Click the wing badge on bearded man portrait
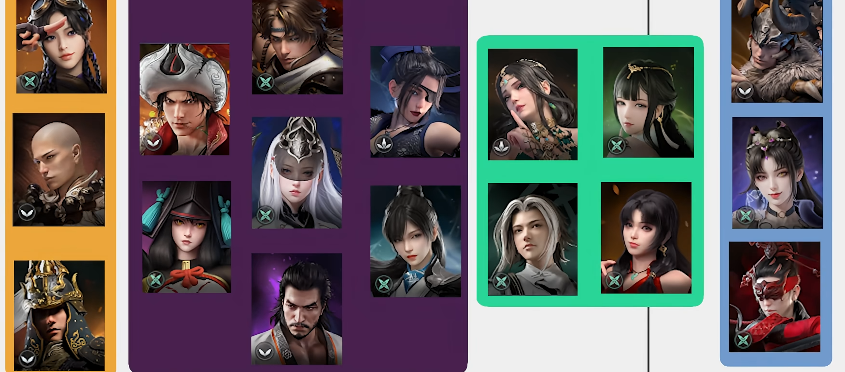This screenshot has height=372, width=845. 265,353
